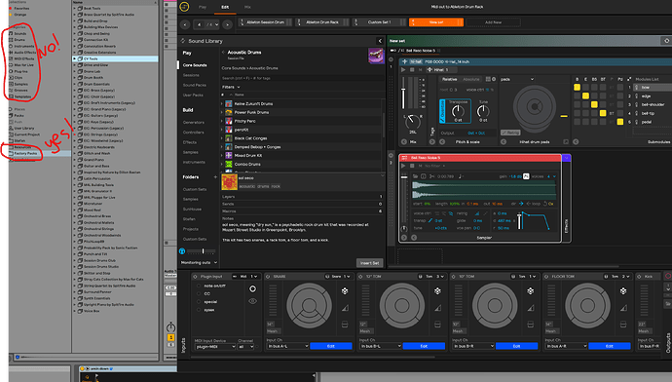Play the Hi-hat module preview

tap(403, 69)
